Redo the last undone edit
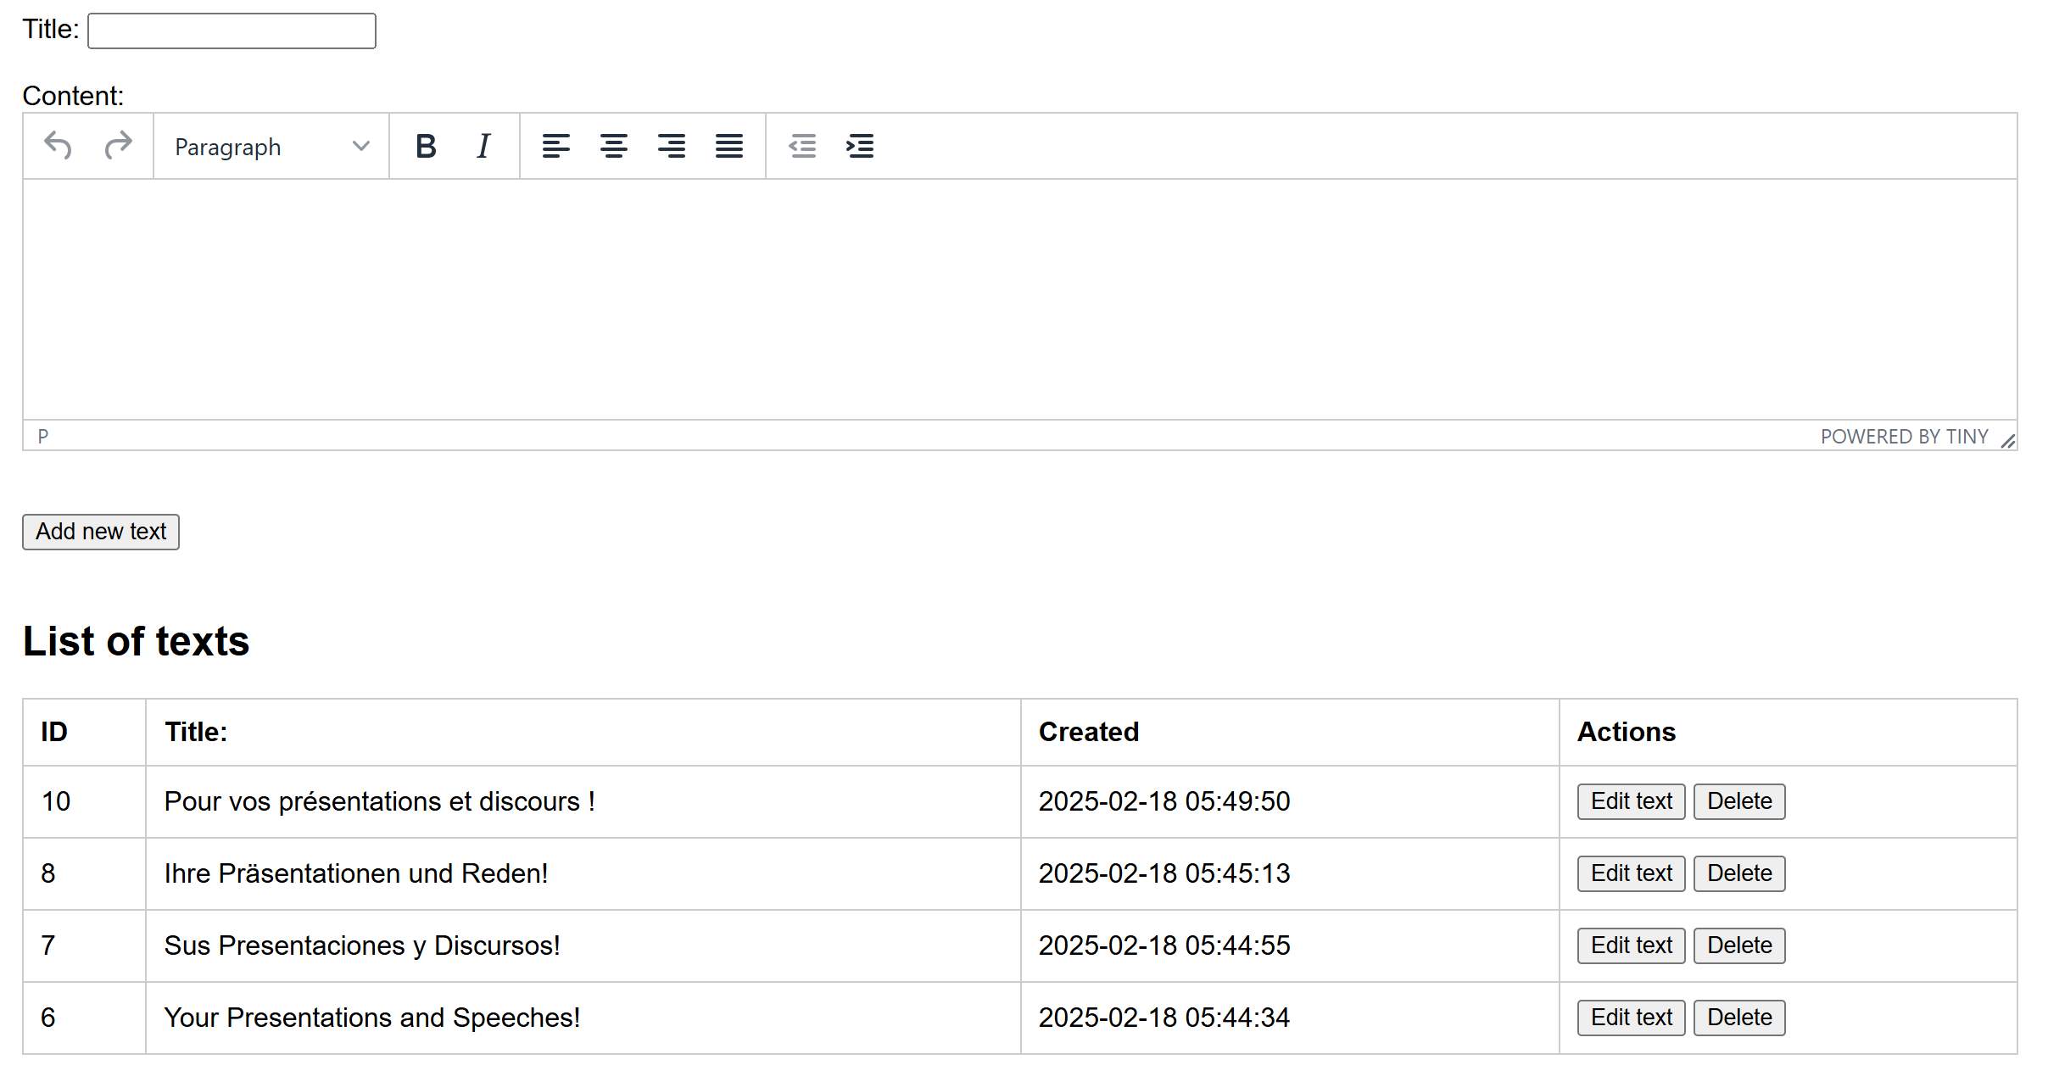2048x1082 pixels. (118, 146)
